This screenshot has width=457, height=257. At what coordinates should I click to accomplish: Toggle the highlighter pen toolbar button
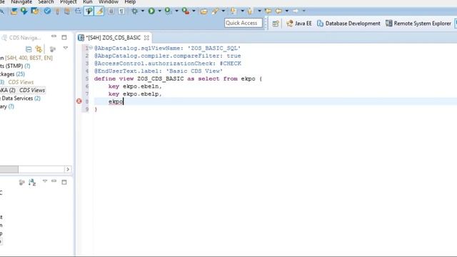tap(99, 11)
